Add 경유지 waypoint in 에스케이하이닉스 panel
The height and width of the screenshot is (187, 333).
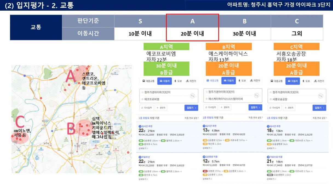pyautogui.click(x=225, y=107)
